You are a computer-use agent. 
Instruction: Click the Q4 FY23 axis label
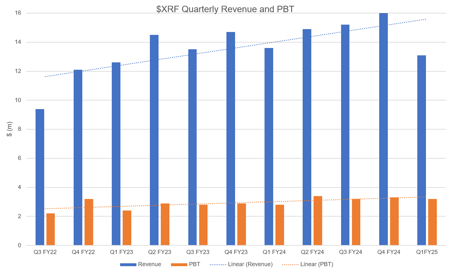236,252
